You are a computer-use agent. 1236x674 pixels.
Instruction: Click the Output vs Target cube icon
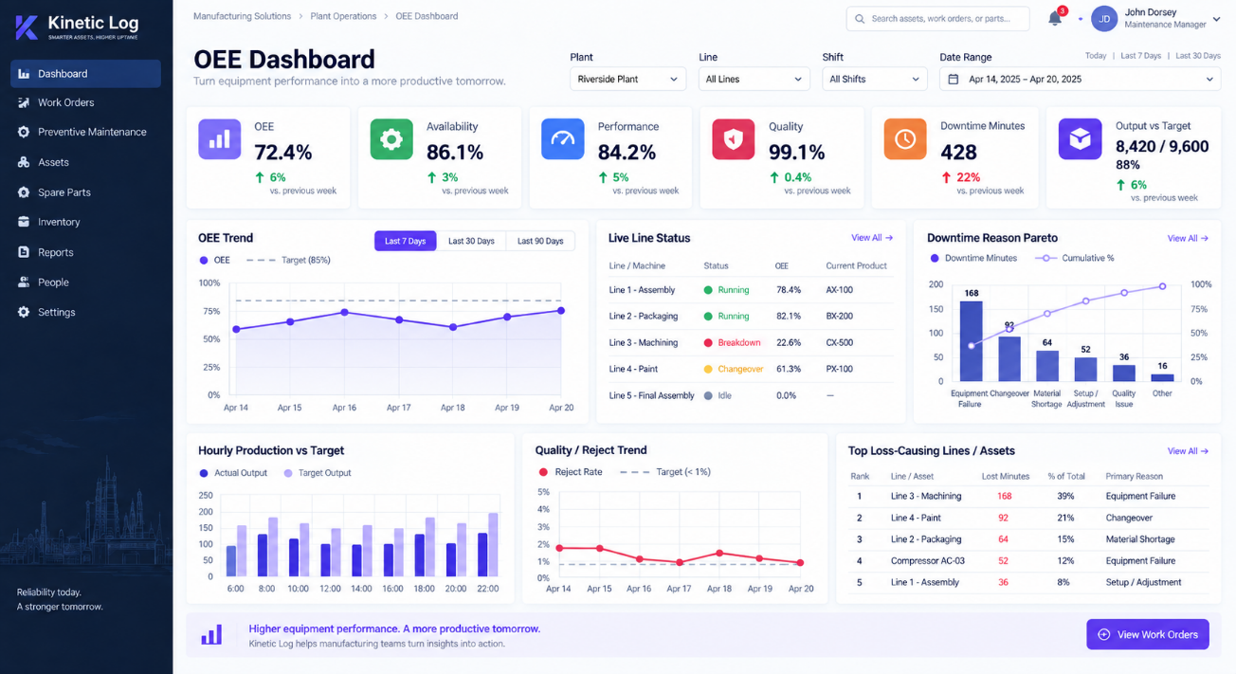(1080, 138)
